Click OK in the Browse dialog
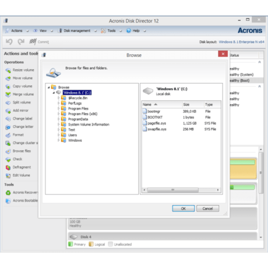The width and height of the screenshot is (268, 268). [x=183, y=208]
